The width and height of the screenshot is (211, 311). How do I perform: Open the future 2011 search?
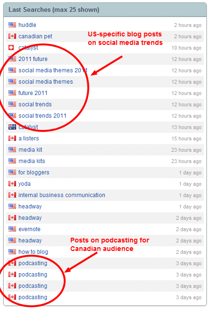[x=33, y=93]
